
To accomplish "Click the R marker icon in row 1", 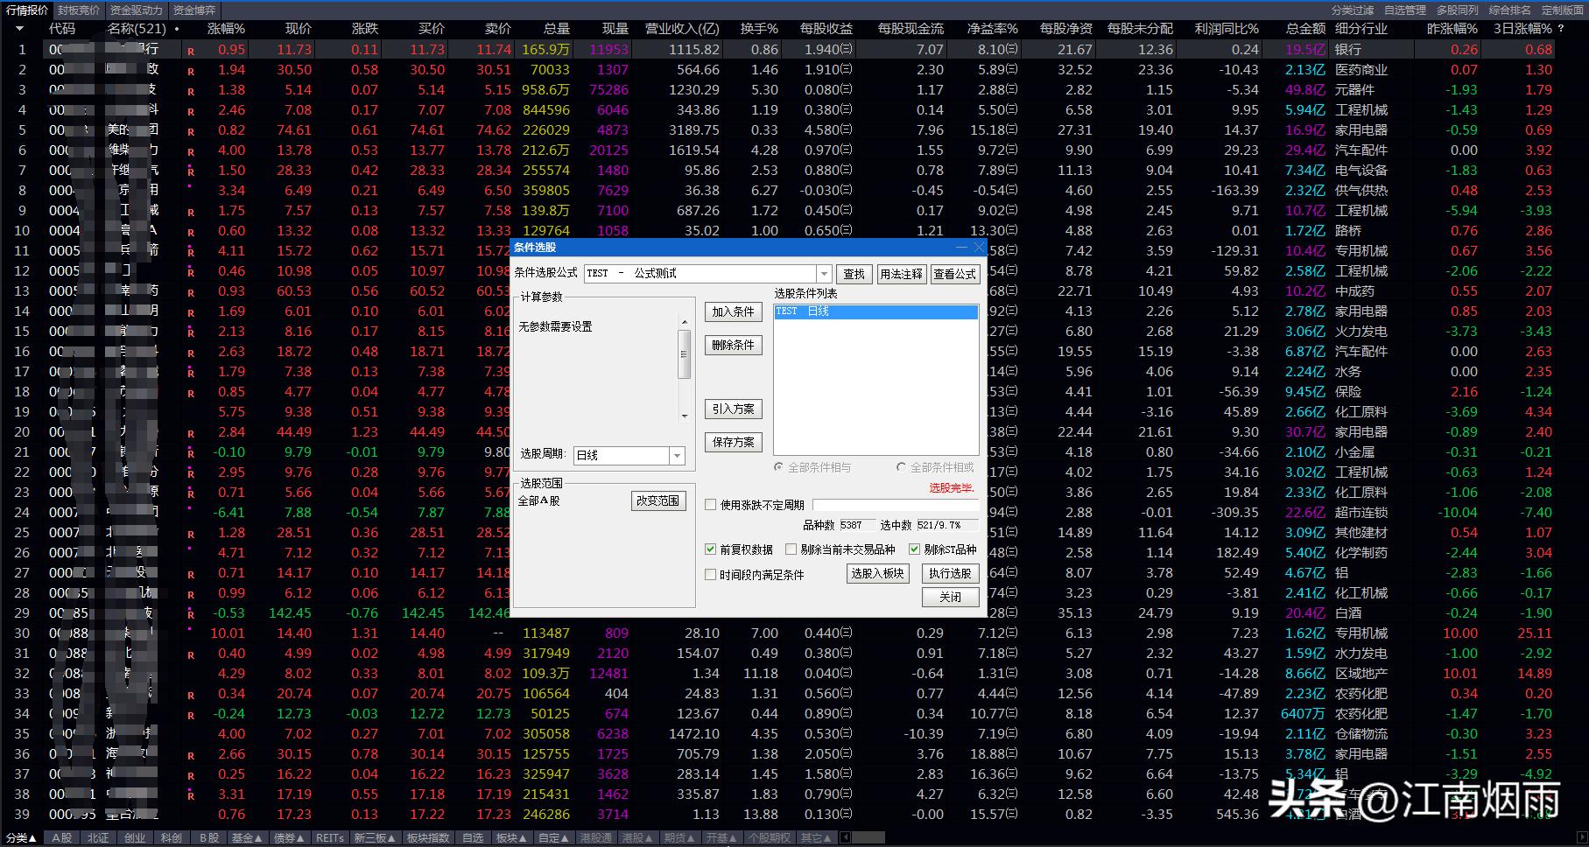I will (x=191, y=51).
